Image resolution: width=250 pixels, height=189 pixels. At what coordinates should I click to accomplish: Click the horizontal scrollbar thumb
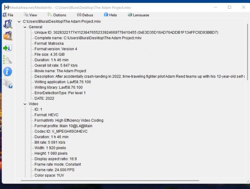click(x=110, y=181)
